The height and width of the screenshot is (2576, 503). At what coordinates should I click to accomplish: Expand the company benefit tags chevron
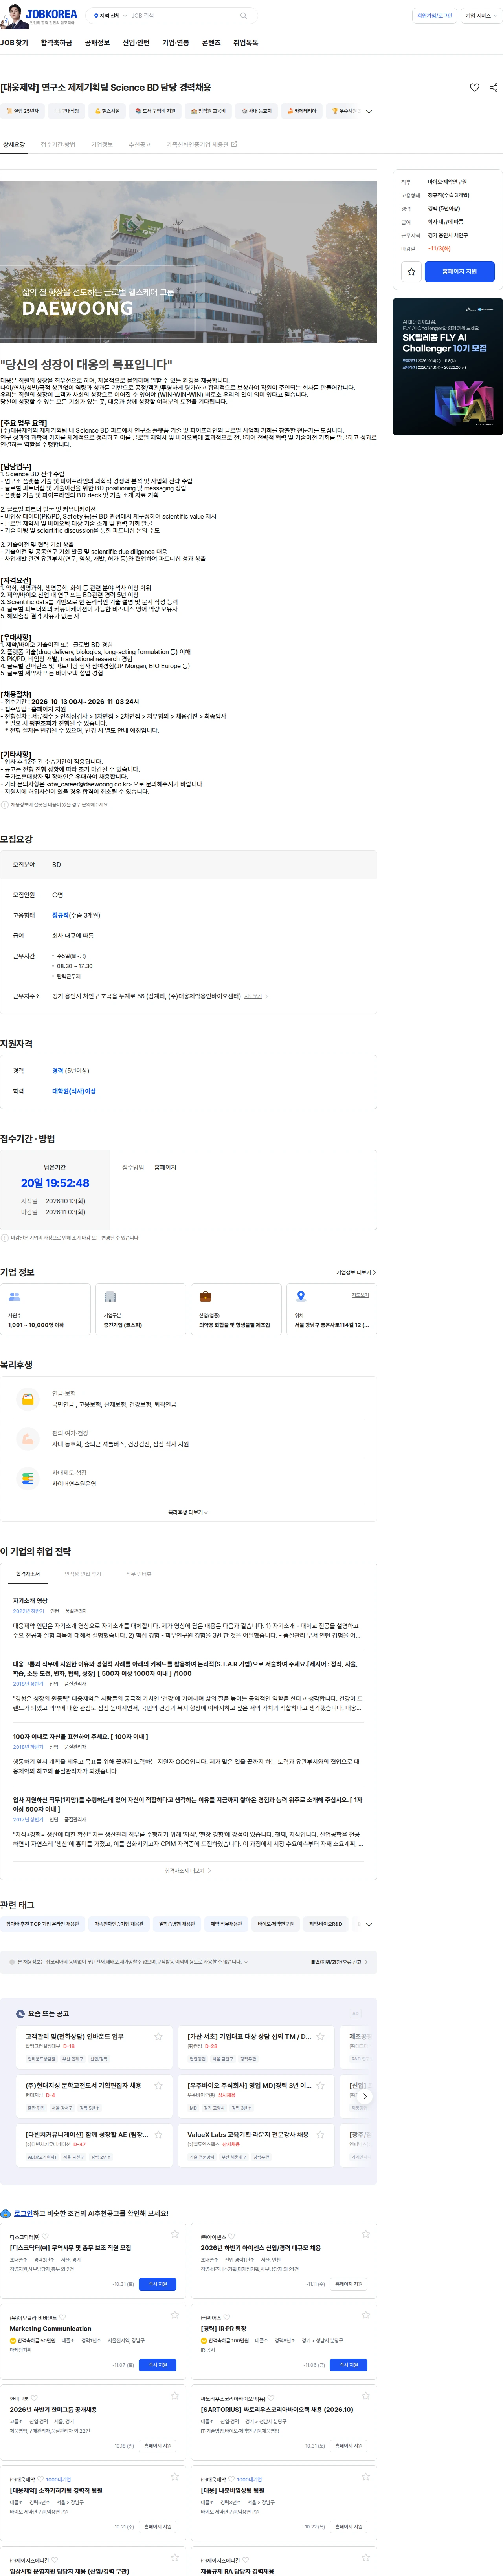coord(369,111)
